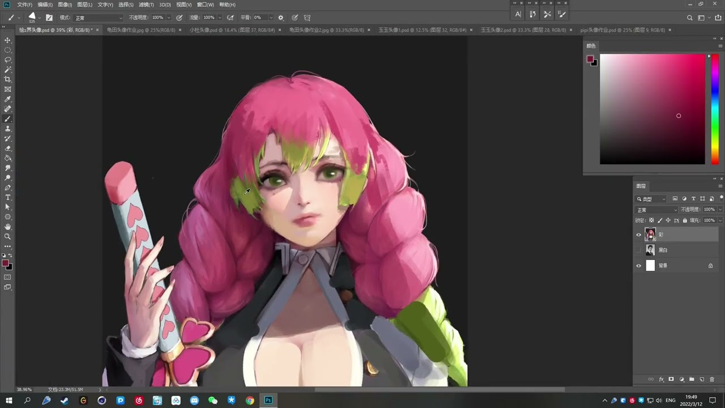Open the symmetry paint butterfly options
This screenshot has height=408, width=725.
pyautogui.click(x=307, y=18)
